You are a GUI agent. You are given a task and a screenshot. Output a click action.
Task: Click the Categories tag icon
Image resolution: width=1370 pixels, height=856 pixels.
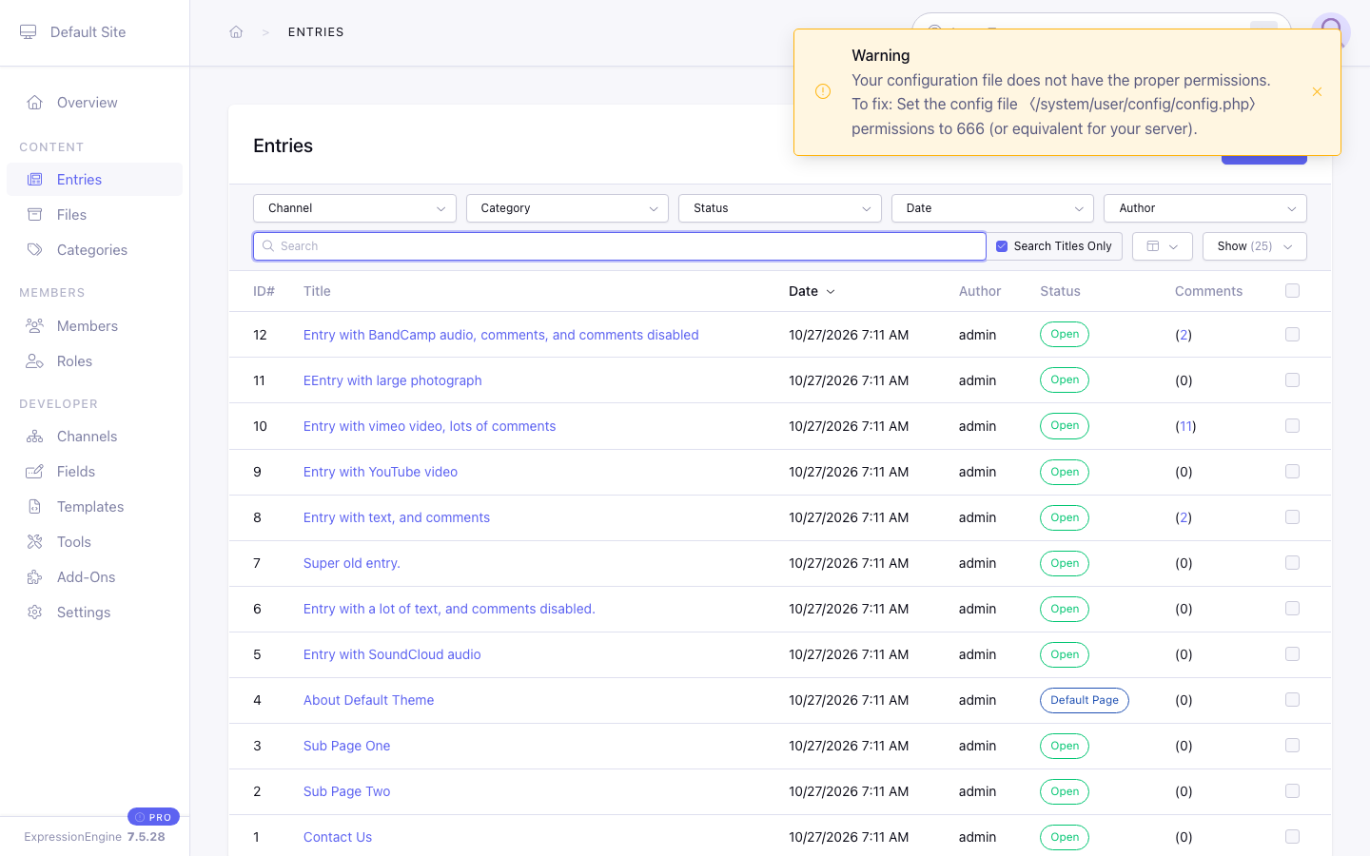(x=35, y=250)
